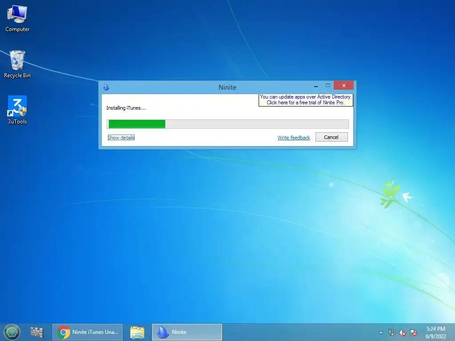Open File Explorer from taskbar
Screen dimensions: 455x341
click(x=137, y=332)
